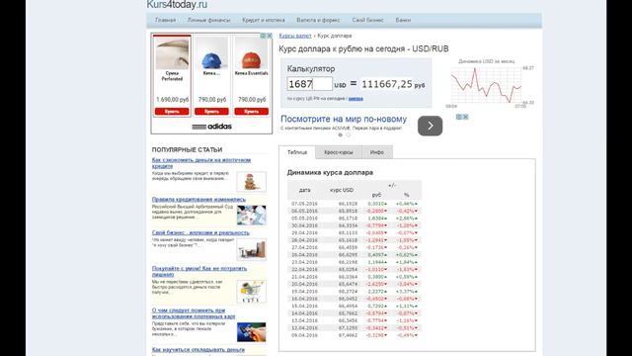632x356 pixels.
Task: Open the Посмотрите на мир по-новому ad headline
Action: coord(344,119)
